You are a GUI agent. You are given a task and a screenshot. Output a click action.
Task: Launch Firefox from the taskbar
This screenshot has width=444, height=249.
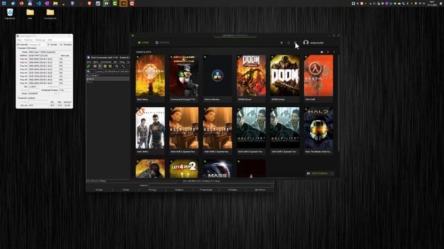point(22,3)
